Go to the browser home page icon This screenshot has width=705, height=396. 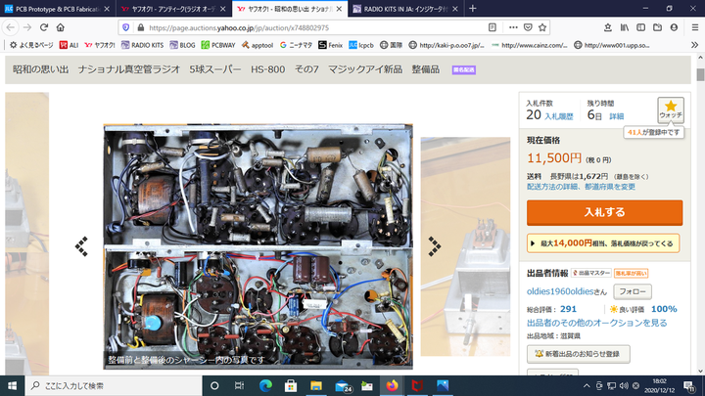tap(61, 27)
